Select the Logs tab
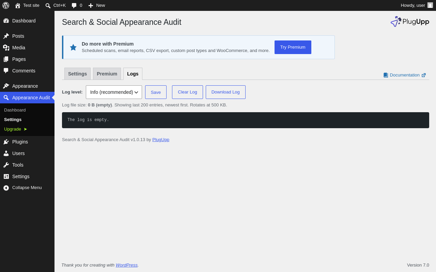 [x=133, y=74]
